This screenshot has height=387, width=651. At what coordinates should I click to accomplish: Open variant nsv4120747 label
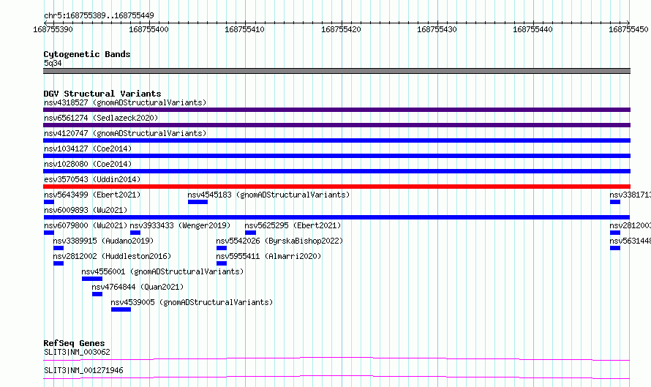coord(125,133)
